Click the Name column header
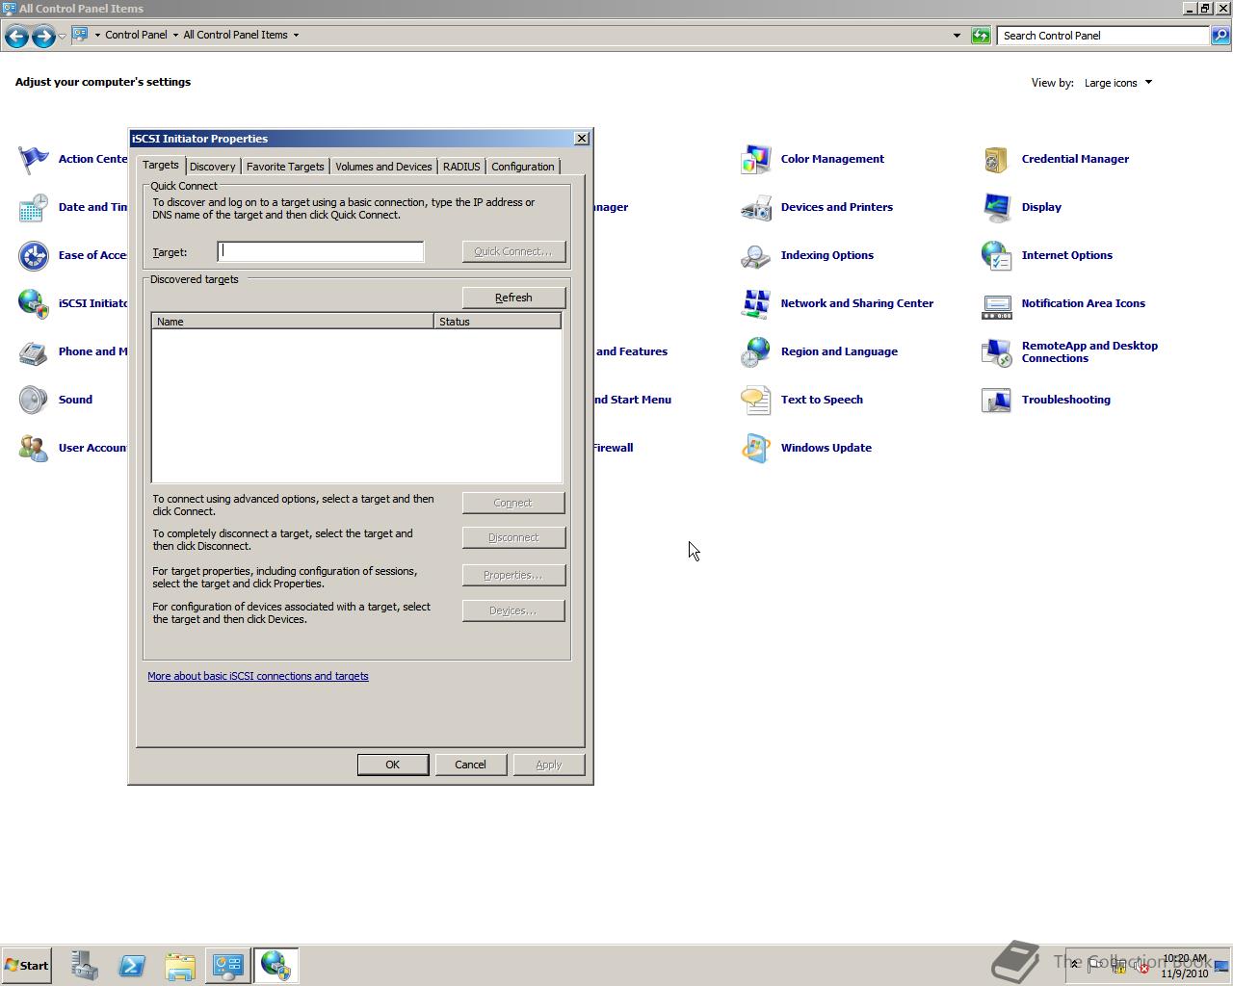The image size is (1233, 986). point(293,322)
